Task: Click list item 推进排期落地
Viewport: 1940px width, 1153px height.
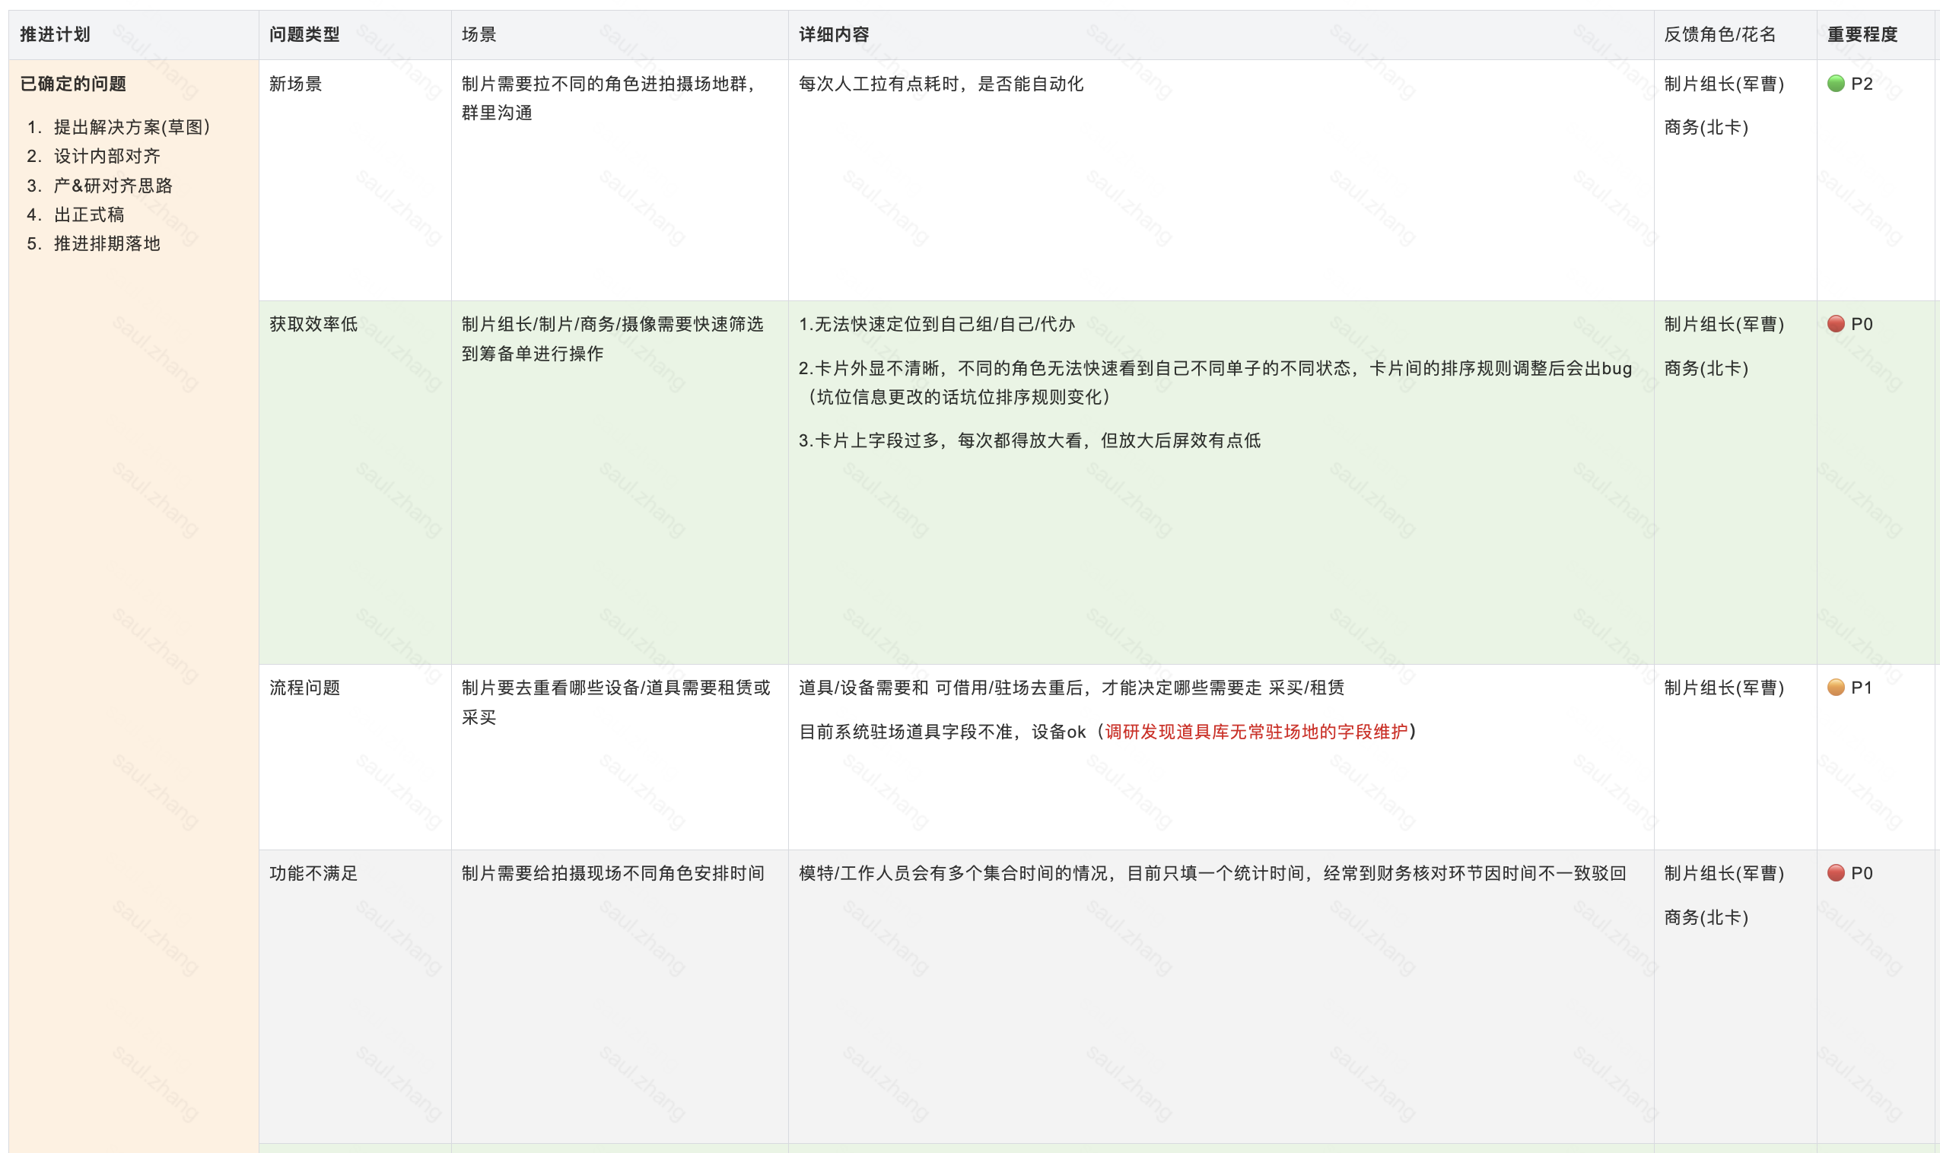Action: click(107, 244)
